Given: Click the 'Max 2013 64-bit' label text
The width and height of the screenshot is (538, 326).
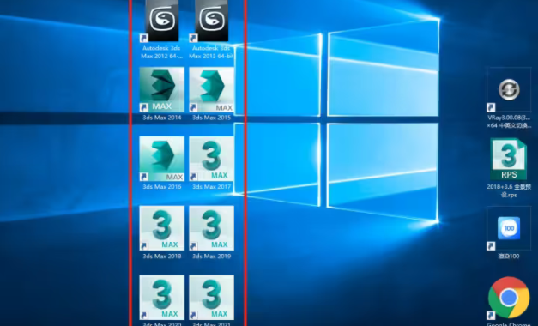Looking at the screenshot, I should 211,56.
